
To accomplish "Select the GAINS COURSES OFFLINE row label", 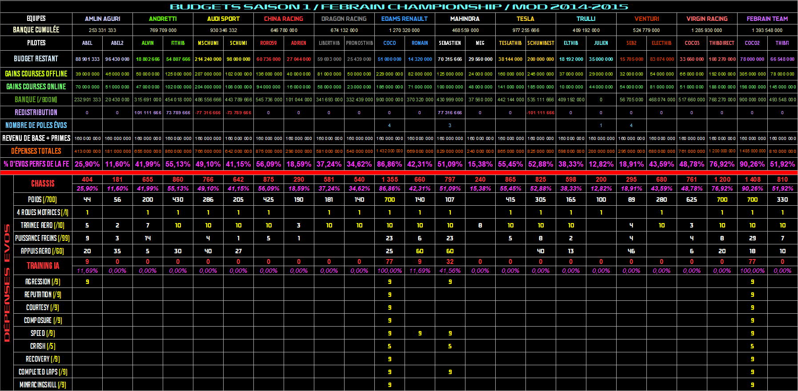I will coord(36,74).
